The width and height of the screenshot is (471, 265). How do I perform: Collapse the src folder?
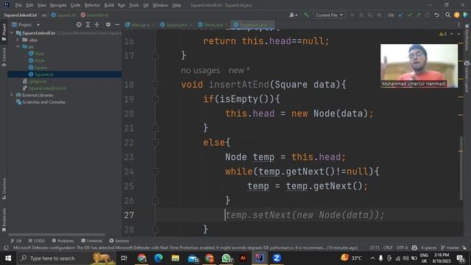point(18,46)
